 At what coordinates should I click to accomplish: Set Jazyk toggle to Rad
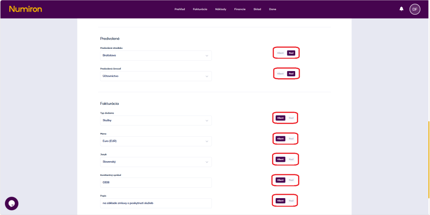(291, 159)
